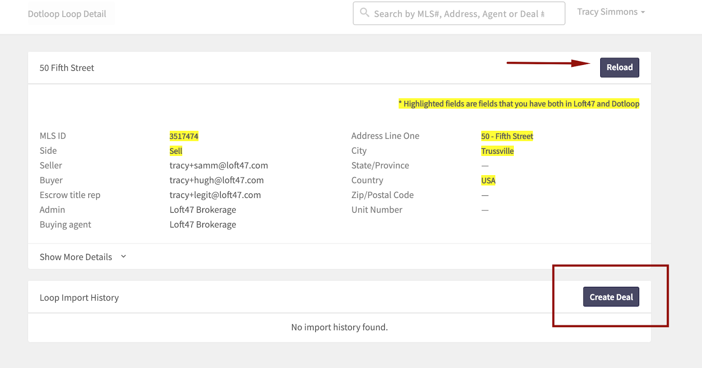702x368 pixels.
Task: Click the Zip/Postal Code label
Action: pos(383,195)
